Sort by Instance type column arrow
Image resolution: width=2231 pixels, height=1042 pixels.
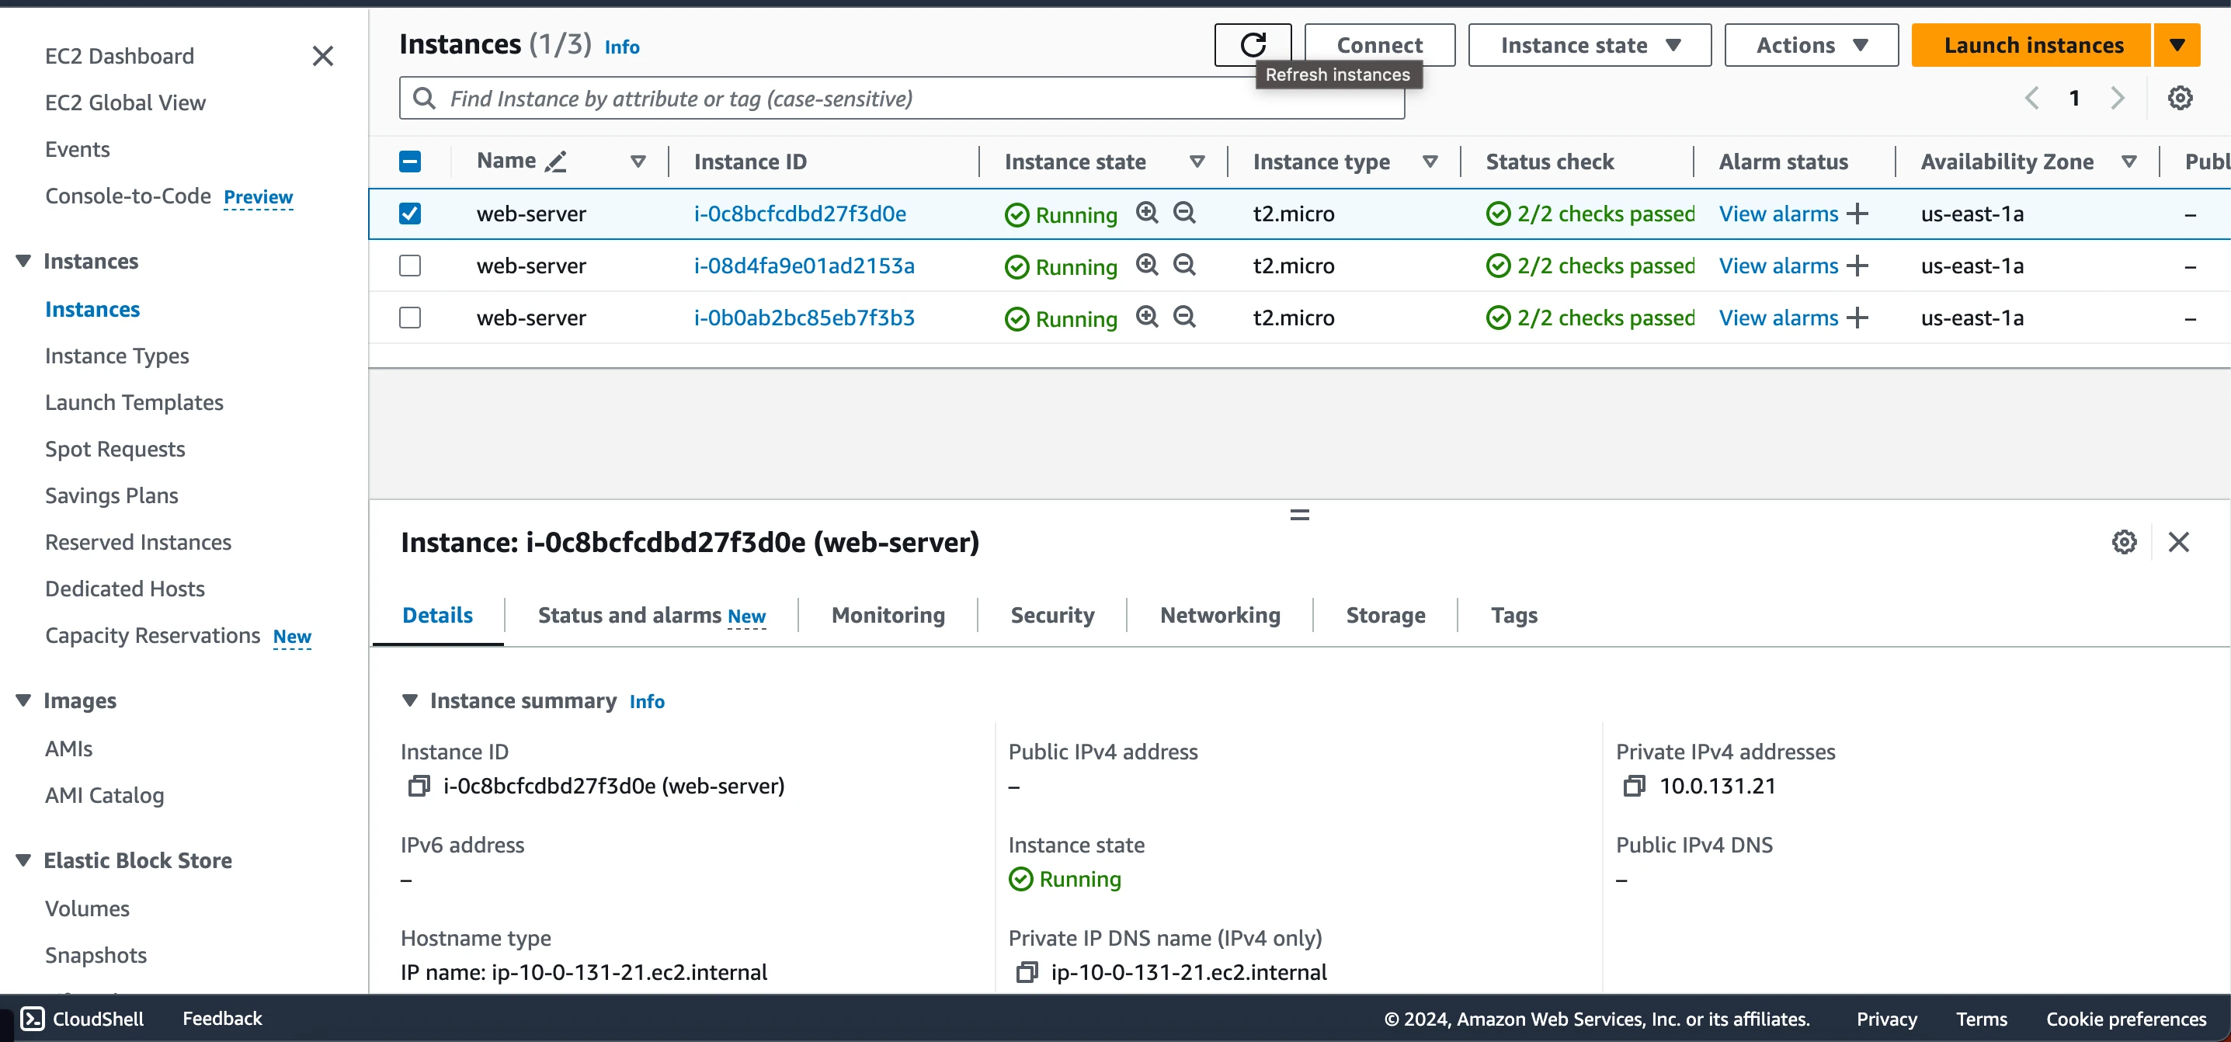click(1430, 161)
